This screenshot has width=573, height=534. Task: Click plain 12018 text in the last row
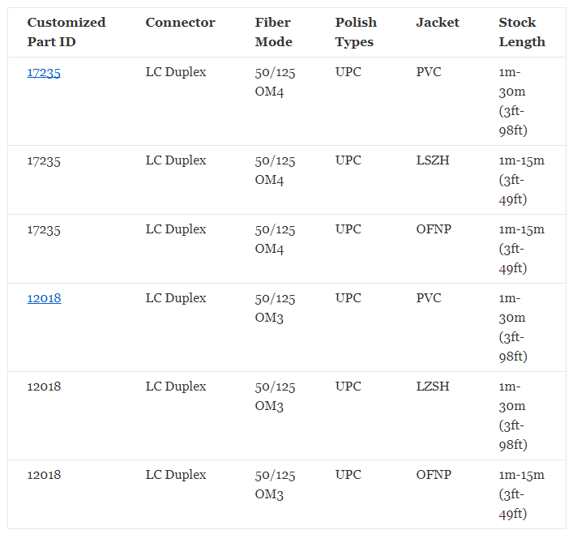point(45,475)
